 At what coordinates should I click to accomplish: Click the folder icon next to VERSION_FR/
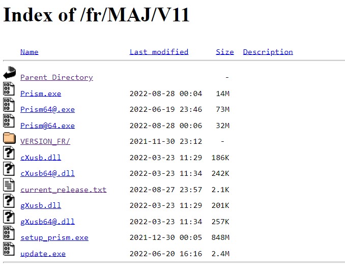[9, 138]
